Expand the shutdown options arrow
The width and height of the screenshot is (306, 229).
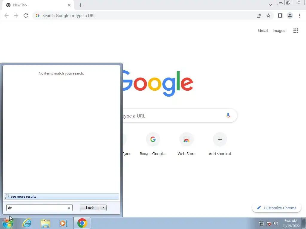pyautogui.click(x=103, y=208)
